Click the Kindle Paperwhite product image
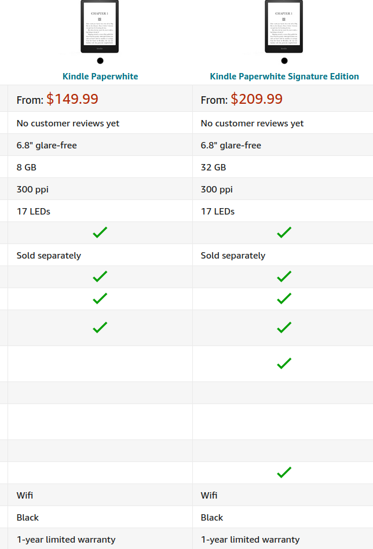Image resolution: width=373 pixels, height=549 pixels. pyautogui.click(x=100, y=27)
